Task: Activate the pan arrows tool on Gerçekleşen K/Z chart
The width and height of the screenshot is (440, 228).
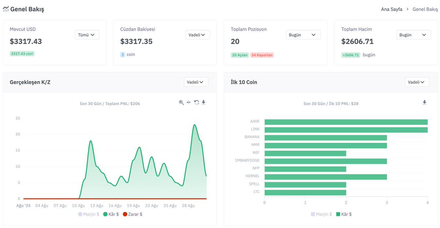Action: (x=188, y=102)
